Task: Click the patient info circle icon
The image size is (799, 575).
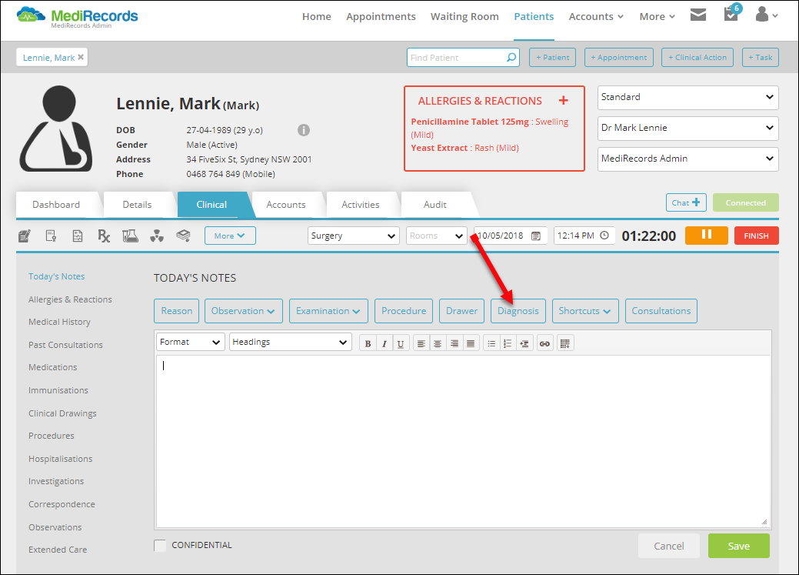Action: click(x=304, y=130)
